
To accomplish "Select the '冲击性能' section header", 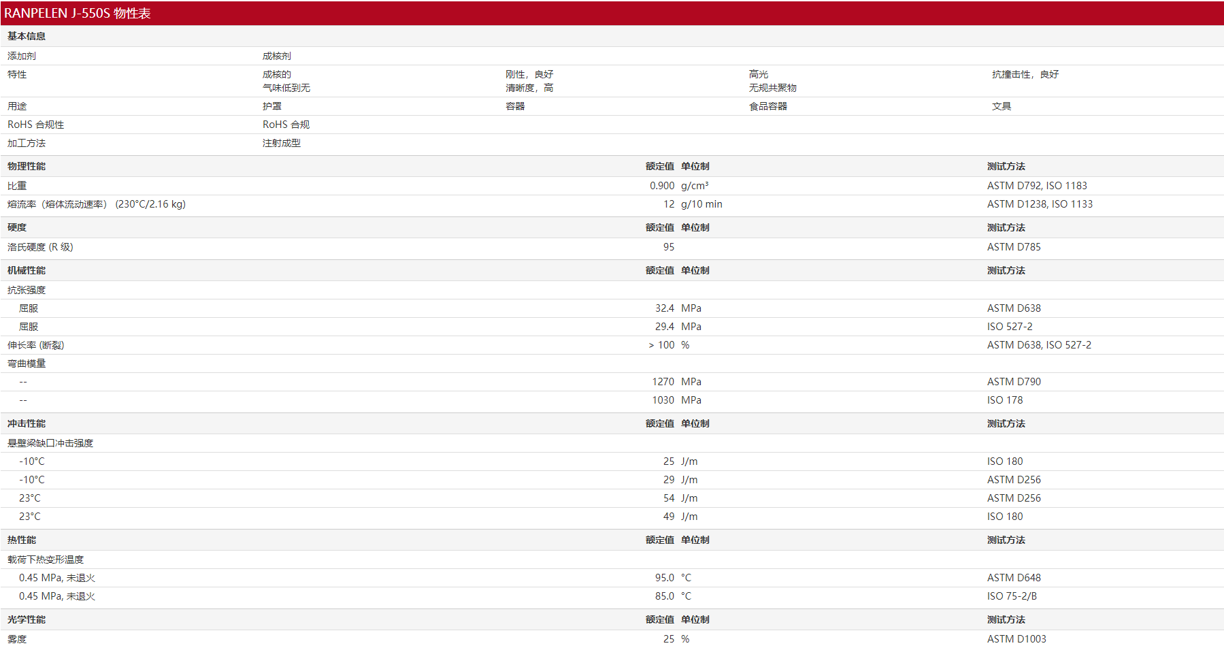I will tap(27, 423).
